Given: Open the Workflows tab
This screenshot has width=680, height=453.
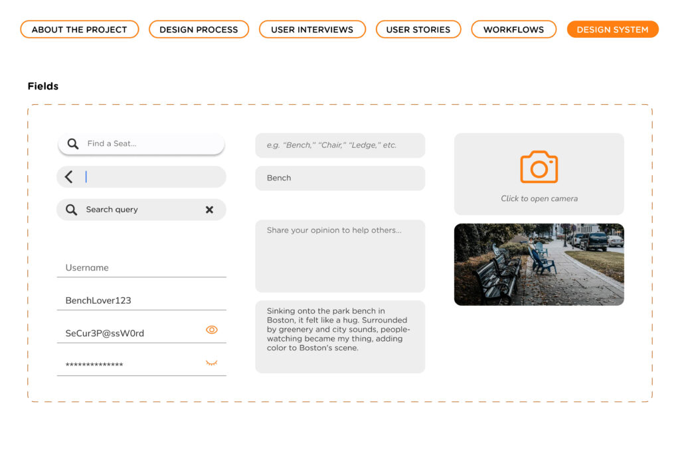Looking at the screenshot, I should [513, 29].
